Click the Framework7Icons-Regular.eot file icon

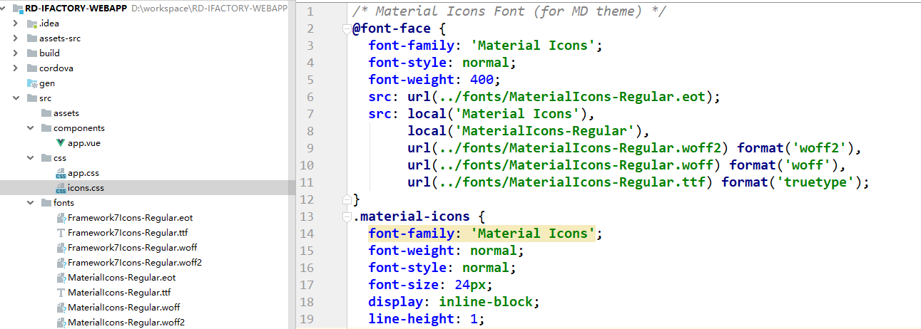[61, 218]
